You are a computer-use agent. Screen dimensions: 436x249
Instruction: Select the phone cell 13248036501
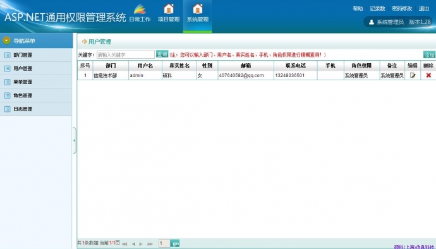point(296,75)
